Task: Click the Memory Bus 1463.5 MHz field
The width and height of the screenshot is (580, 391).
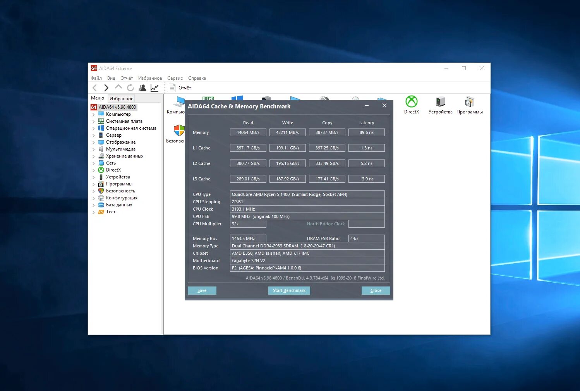Action: [x=248, y=238]
